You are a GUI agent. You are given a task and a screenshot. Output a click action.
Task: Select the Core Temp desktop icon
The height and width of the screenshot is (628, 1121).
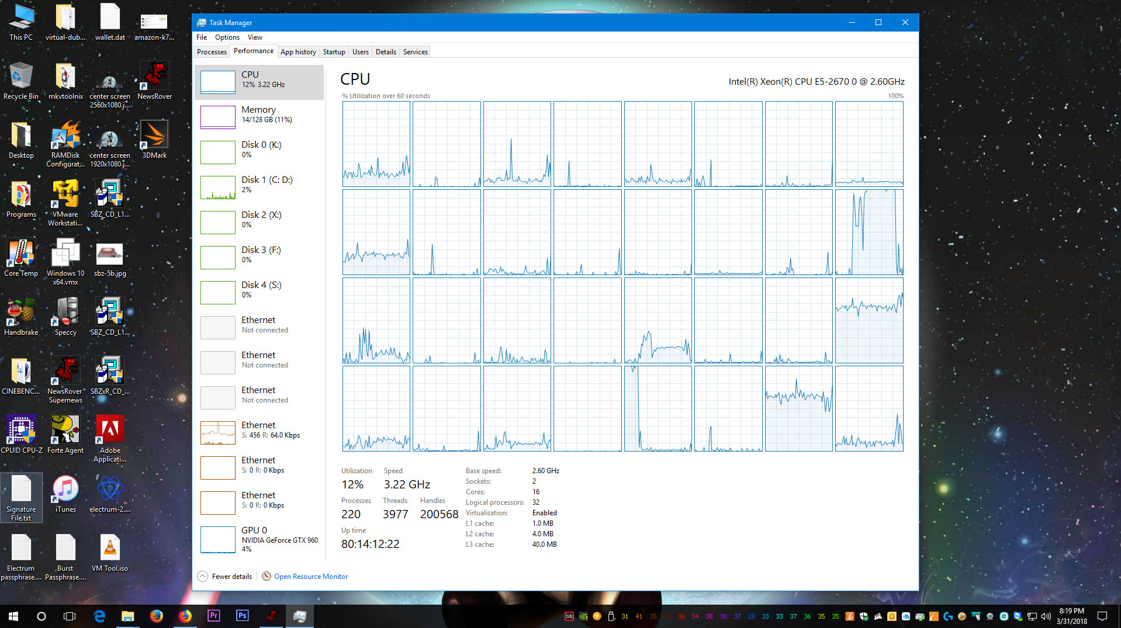point(21,258)
